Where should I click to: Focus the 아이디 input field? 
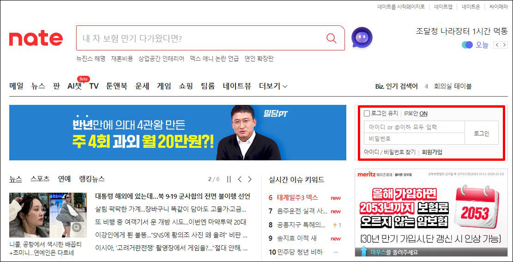[x=414, y=127]
